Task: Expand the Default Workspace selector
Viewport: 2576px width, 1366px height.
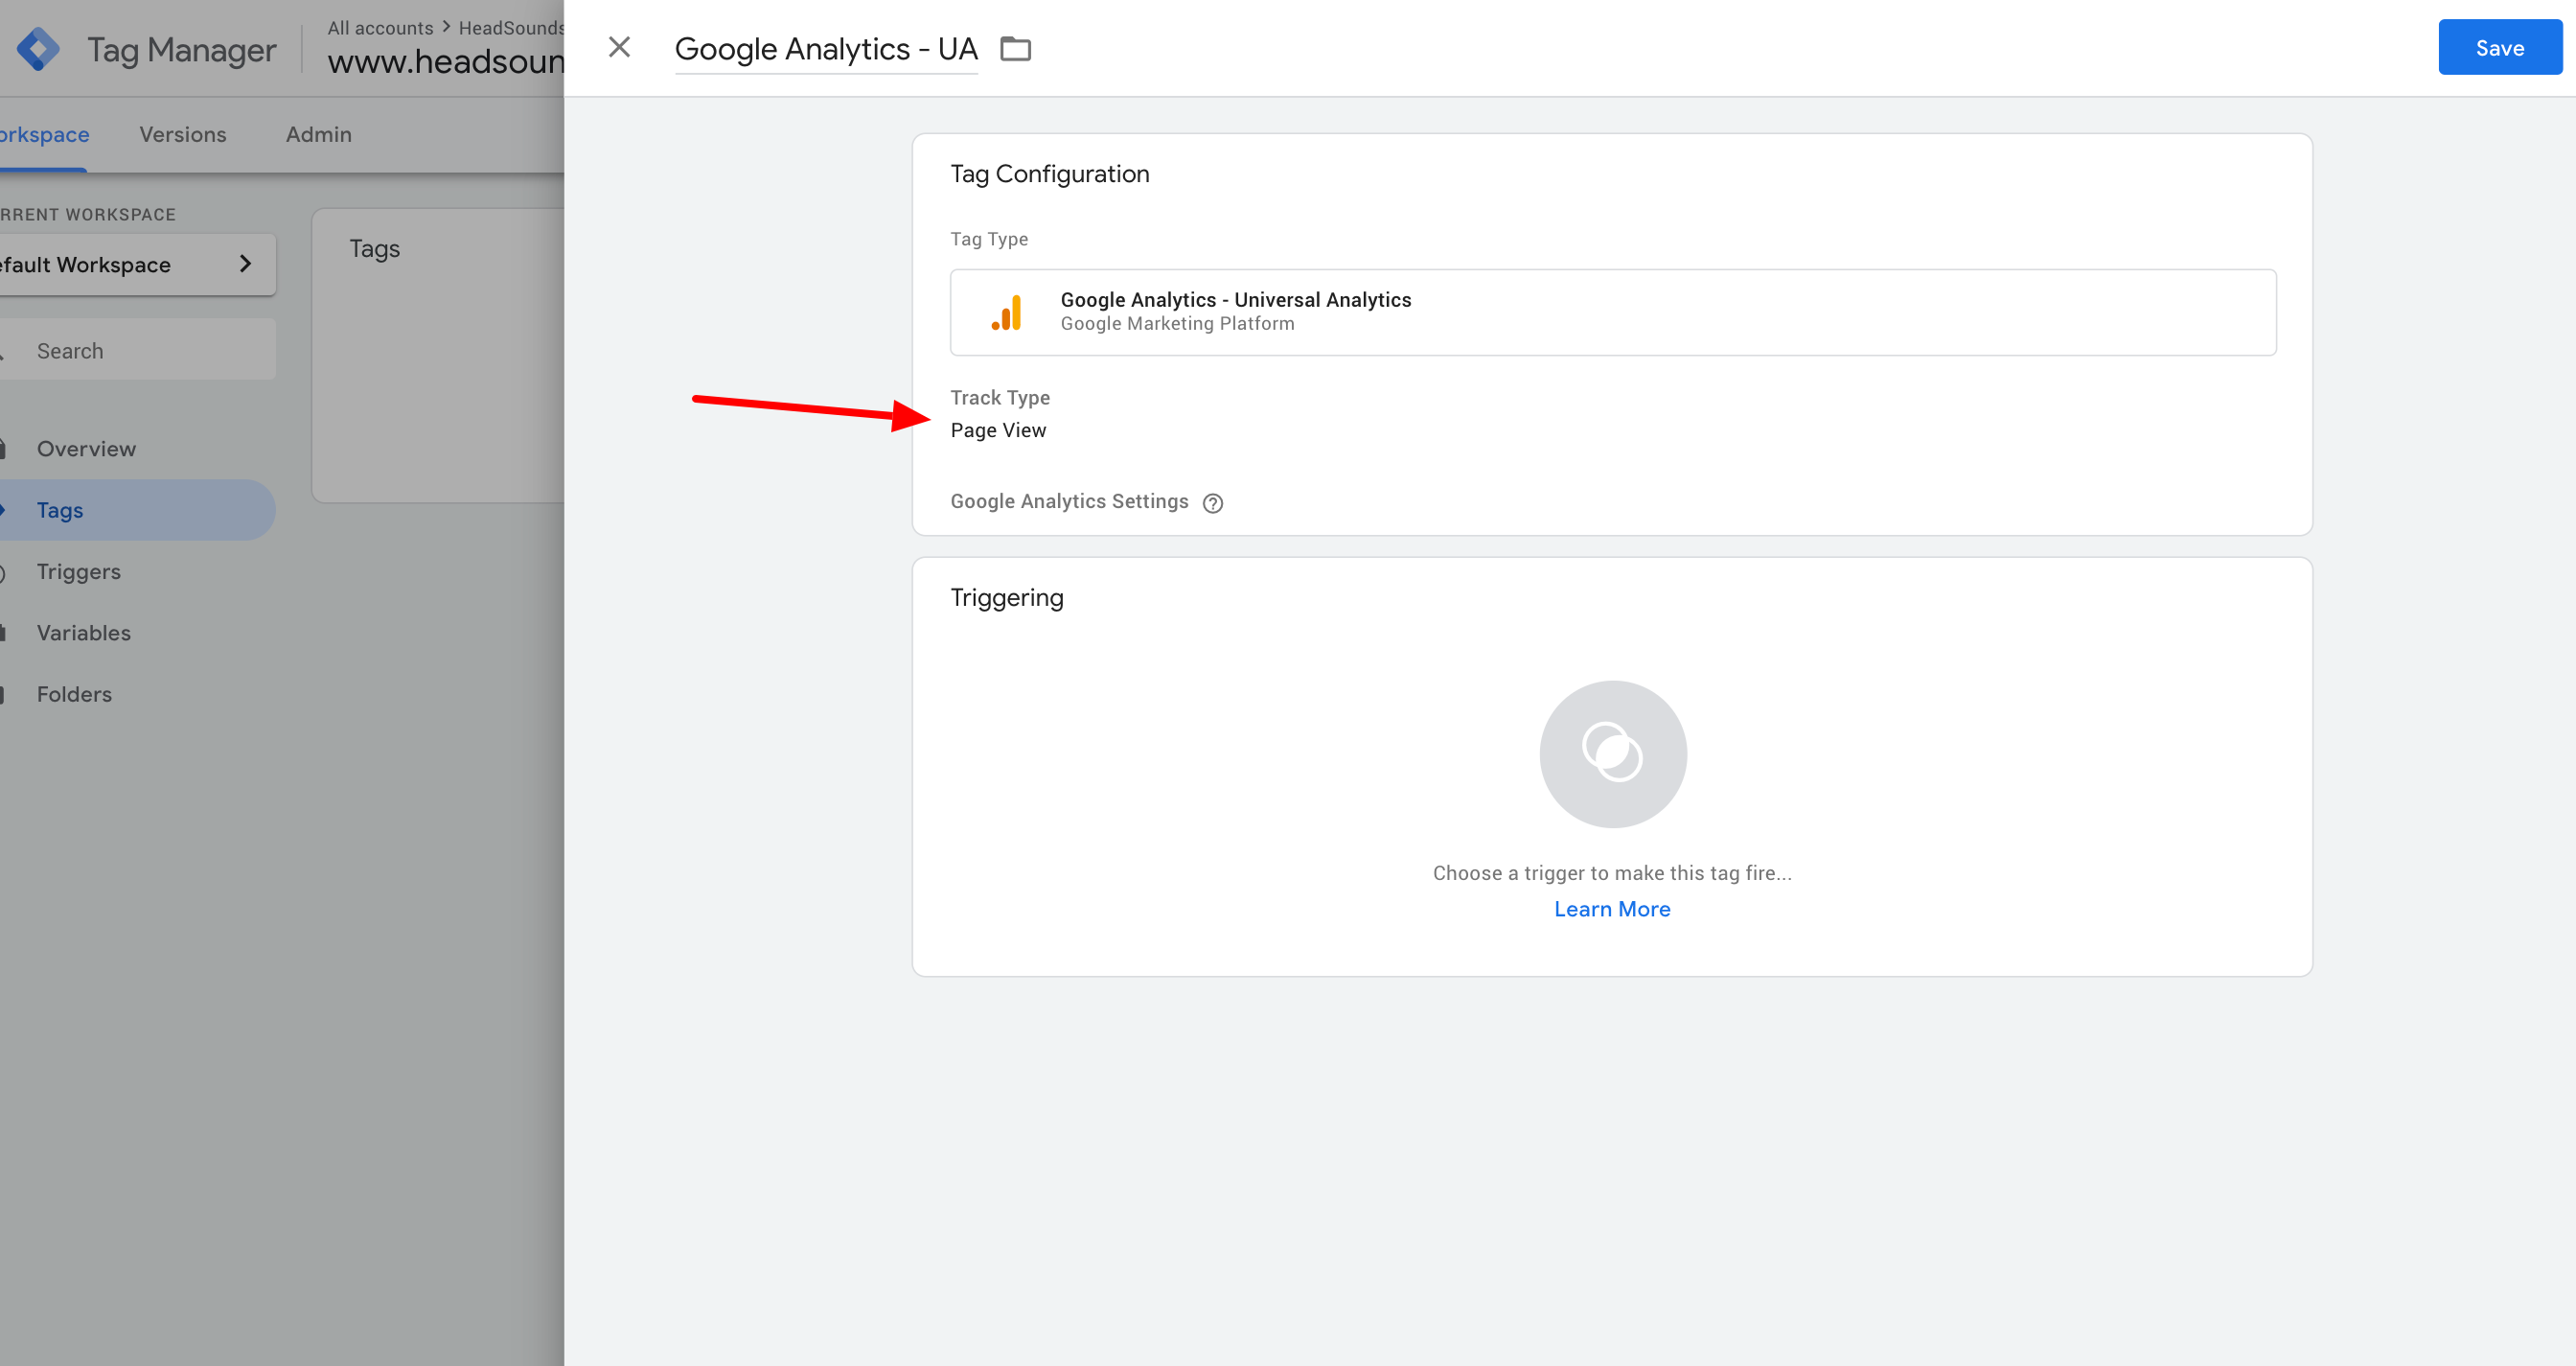Action: coord(137,264)
